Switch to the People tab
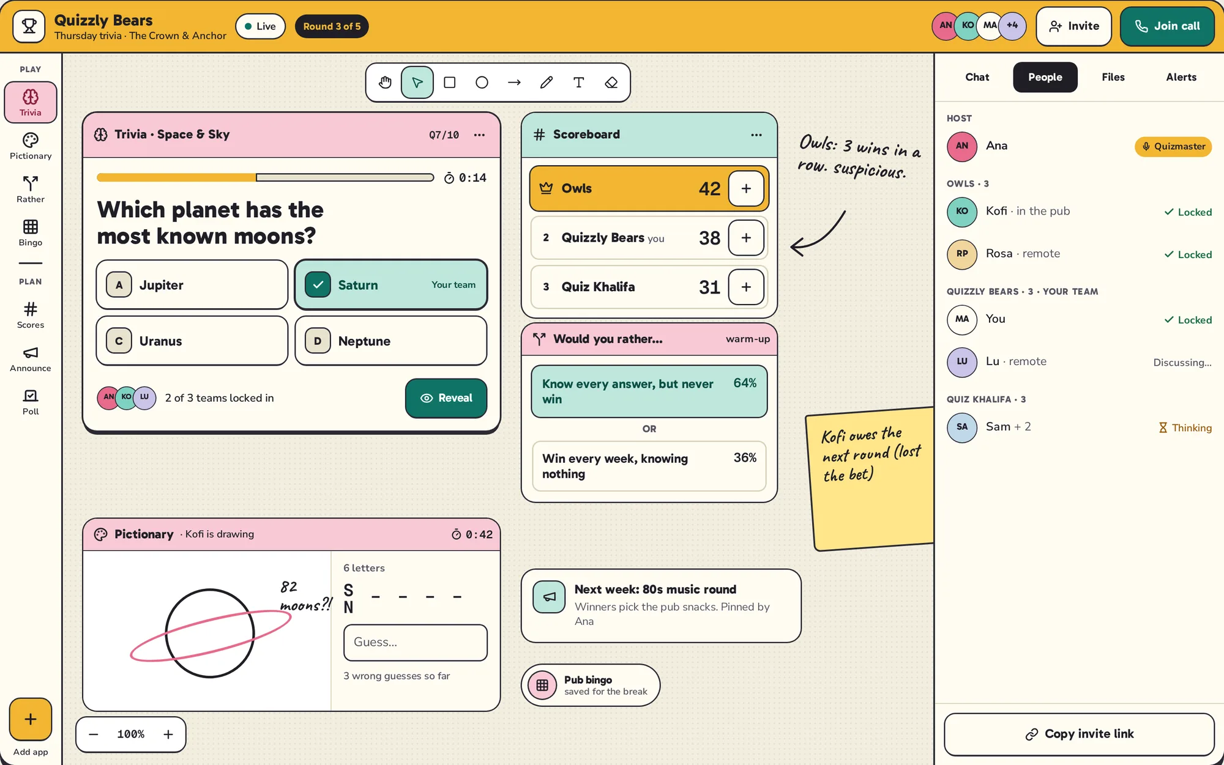Screen dimensions: 1224x765 coord(1045,77)
